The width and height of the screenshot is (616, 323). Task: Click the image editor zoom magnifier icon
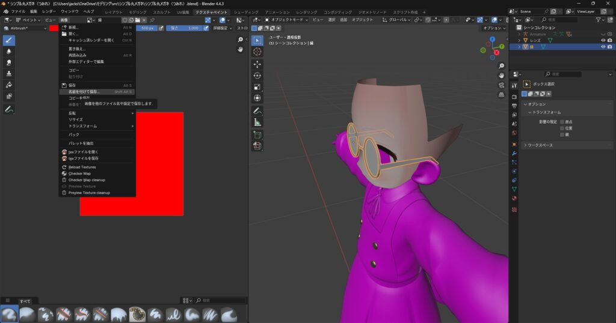click(241, 40)
